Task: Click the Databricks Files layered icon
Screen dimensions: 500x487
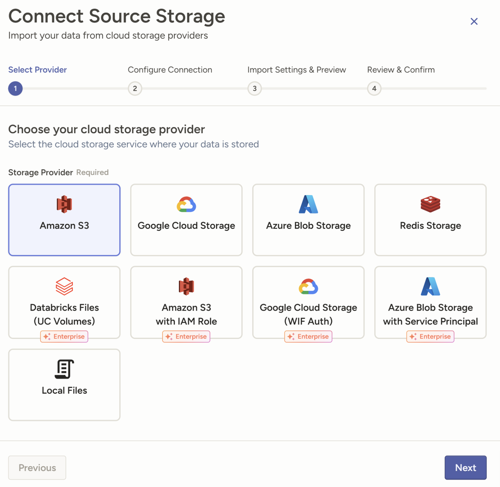Action: [64, 286]
